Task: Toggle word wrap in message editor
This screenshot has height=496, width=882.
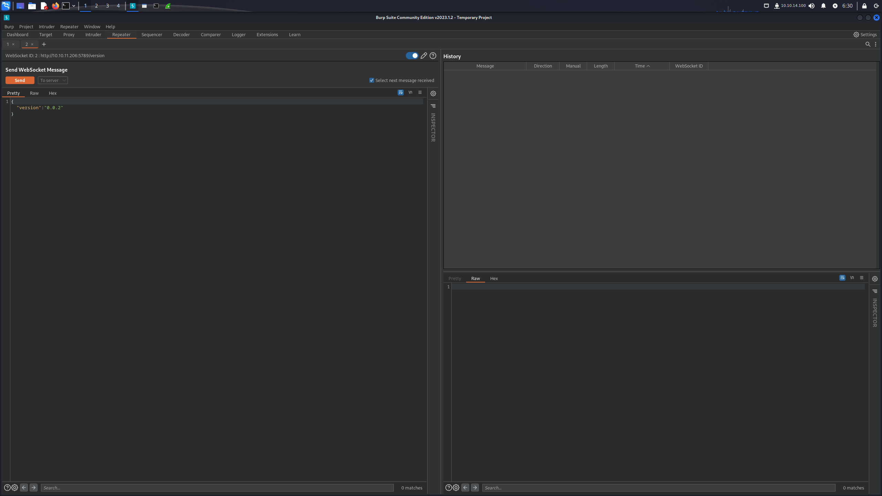Action: (x=401, y=92)
